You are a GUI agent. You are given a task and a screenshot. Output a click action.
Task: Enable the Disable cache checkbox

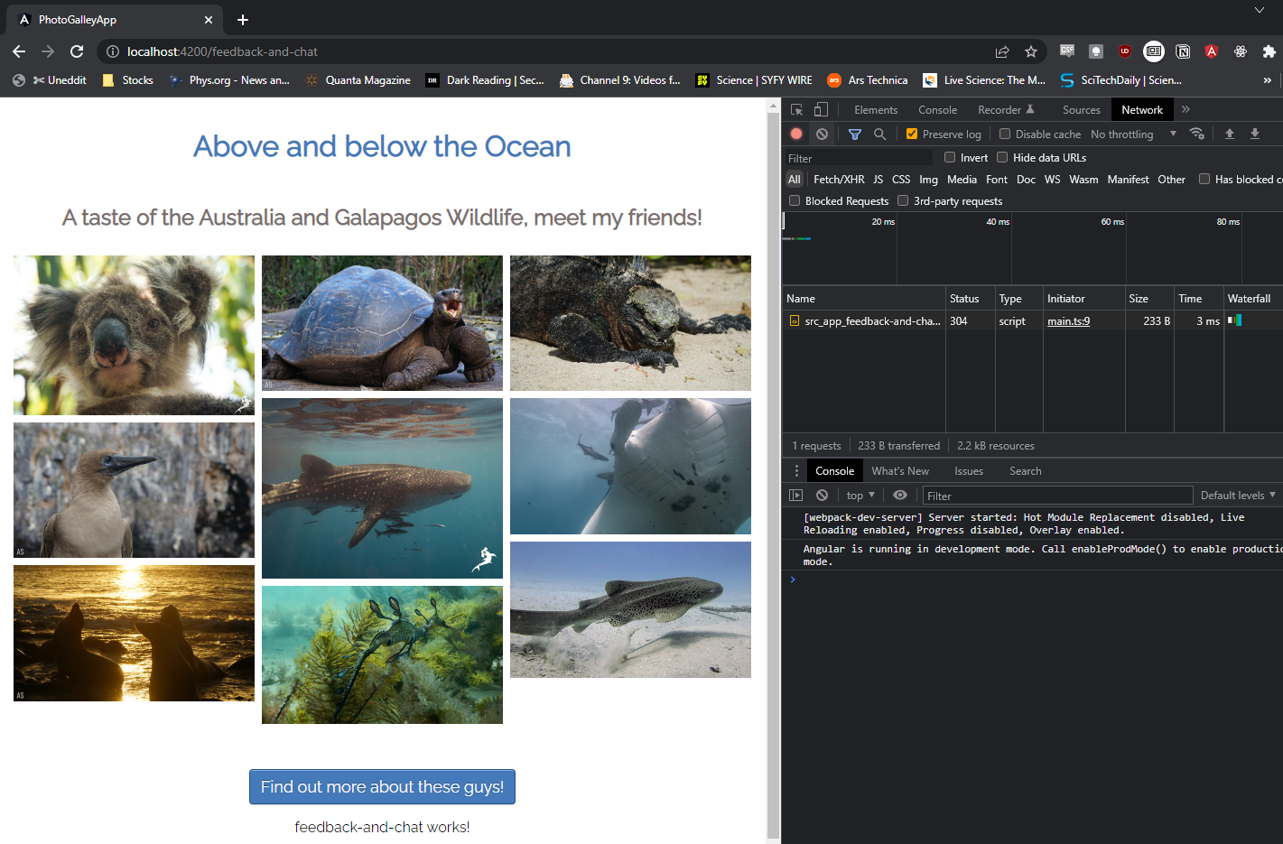pyautogui.click(x=1005, y=134)
